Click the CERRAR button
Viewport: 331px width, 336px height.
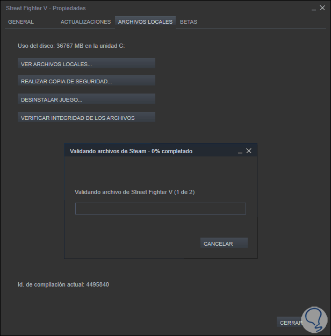pyautogui.click(x=291, y=322)
